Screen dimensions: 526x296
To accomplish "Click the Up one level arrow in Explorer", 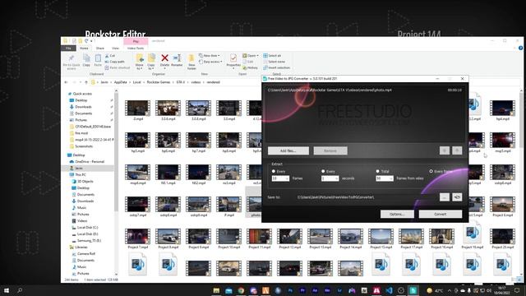I will click(x=86, y=82).
